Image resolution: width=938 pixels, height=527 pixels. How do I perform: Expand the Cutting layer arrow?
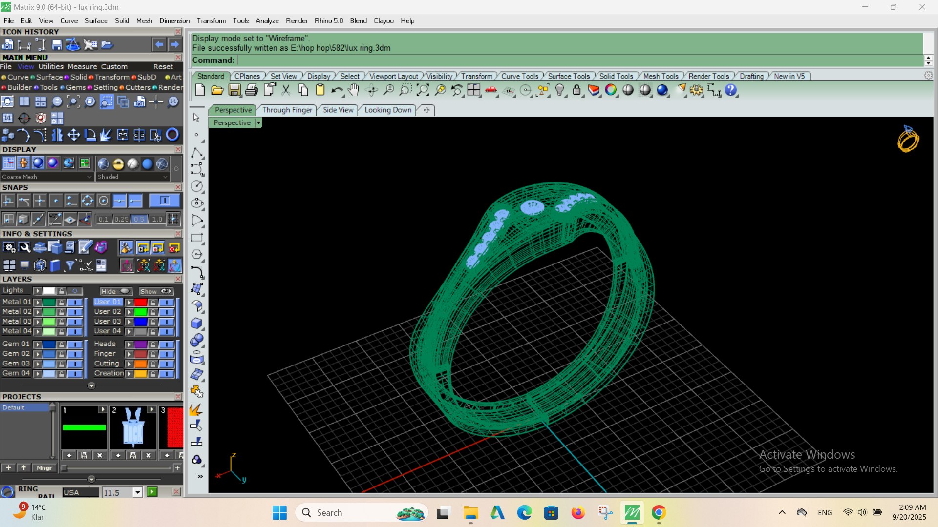129,364
